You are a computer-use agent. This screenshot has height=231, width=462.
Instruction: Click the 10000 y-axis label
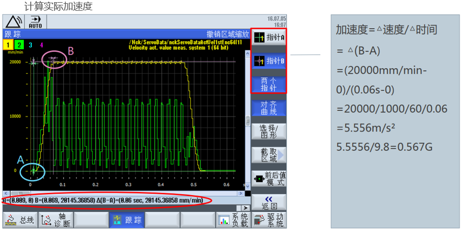[16, 116]
